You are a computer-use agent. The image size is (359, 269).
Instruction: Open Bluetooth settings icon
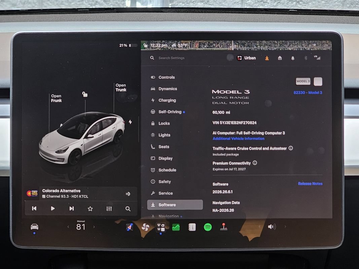pyautogui.click(x=306, y=58)
